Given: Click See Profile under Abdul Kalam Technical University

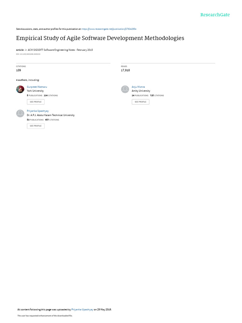Looking at the screenshot, I should pyautogui.click(x=36, y=126).
